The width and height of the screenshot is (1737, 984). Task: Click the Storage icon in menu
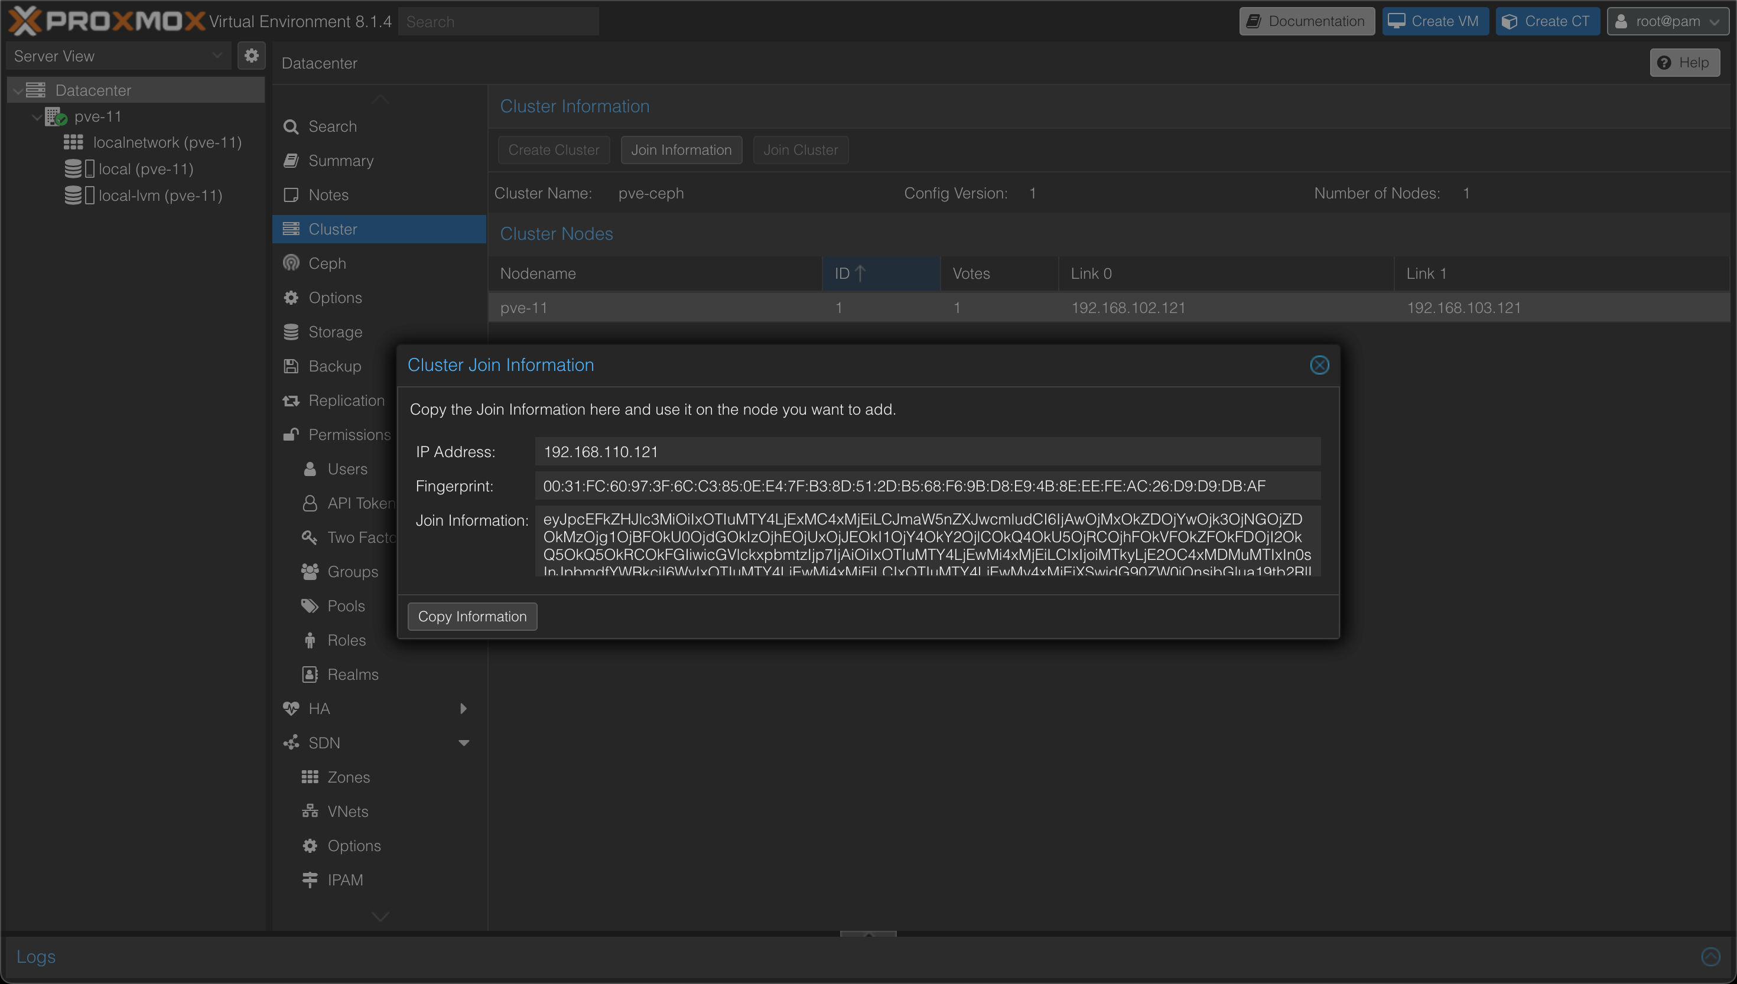tap(291, 332)
